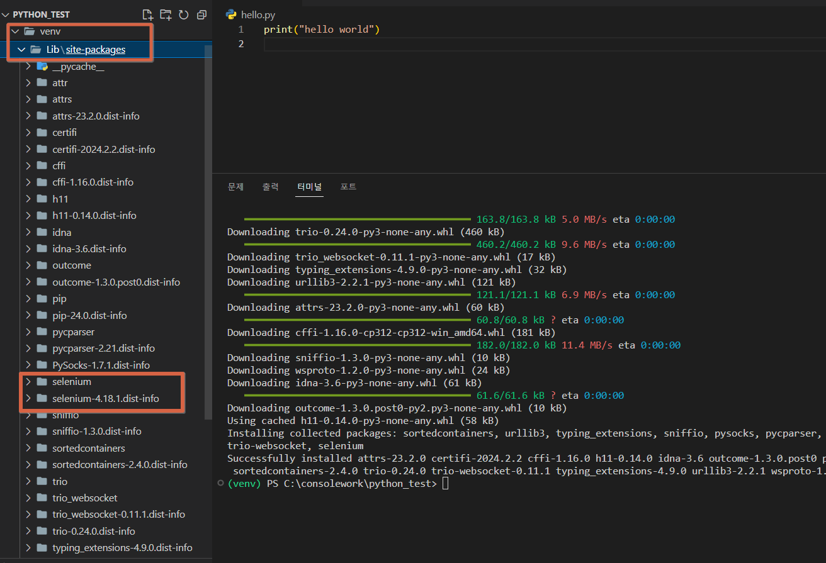Select the certifi-2024.2.2.dist-info folder
This screenshot has height=563, width=826.
click(104, 149)
